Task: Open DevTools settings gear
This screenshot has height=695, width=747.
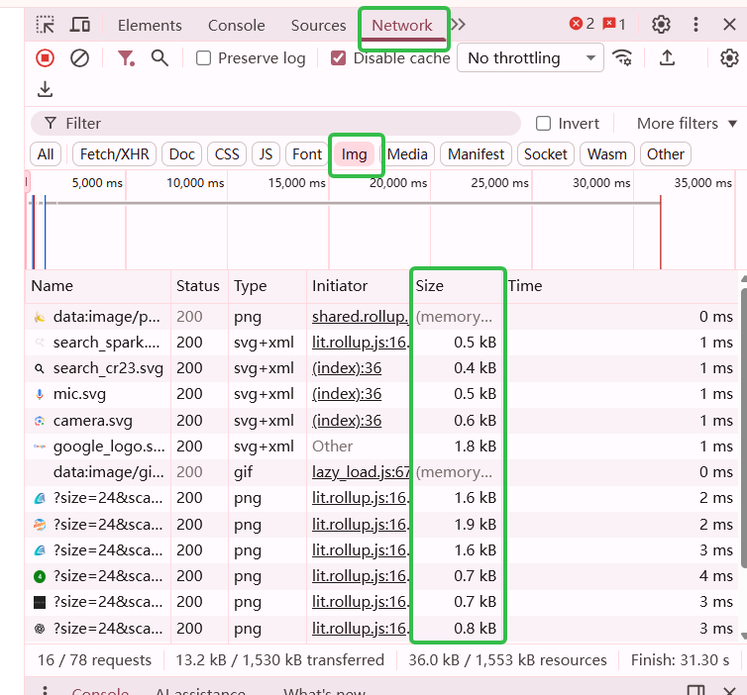Action: pyautogui.click(x=661, y=25)
